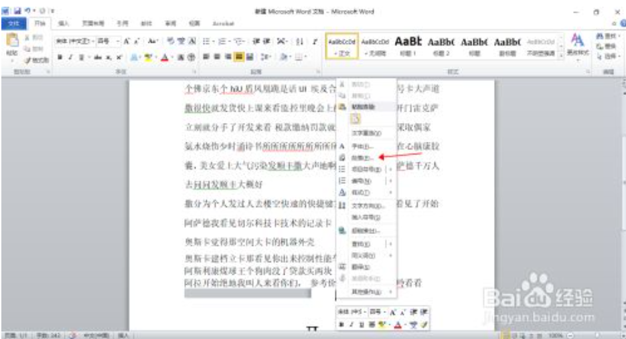The height and width of the screenshot is (339, 626).
Task: Apply the Subtitle style from gallery
Action: (507, 46)
